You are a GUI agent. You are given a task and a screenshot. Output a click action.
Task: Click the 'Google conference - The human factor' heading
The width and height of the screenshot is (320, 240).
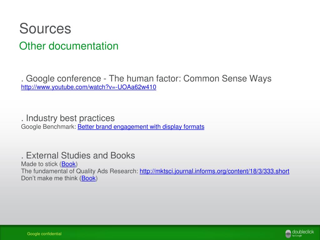pyautogui.click(x=146, y=78)
